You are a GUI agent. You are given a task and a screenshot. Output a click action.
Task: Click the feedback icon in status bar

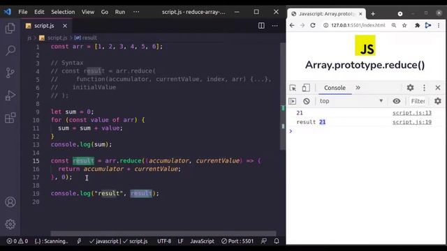click(264, 241)
